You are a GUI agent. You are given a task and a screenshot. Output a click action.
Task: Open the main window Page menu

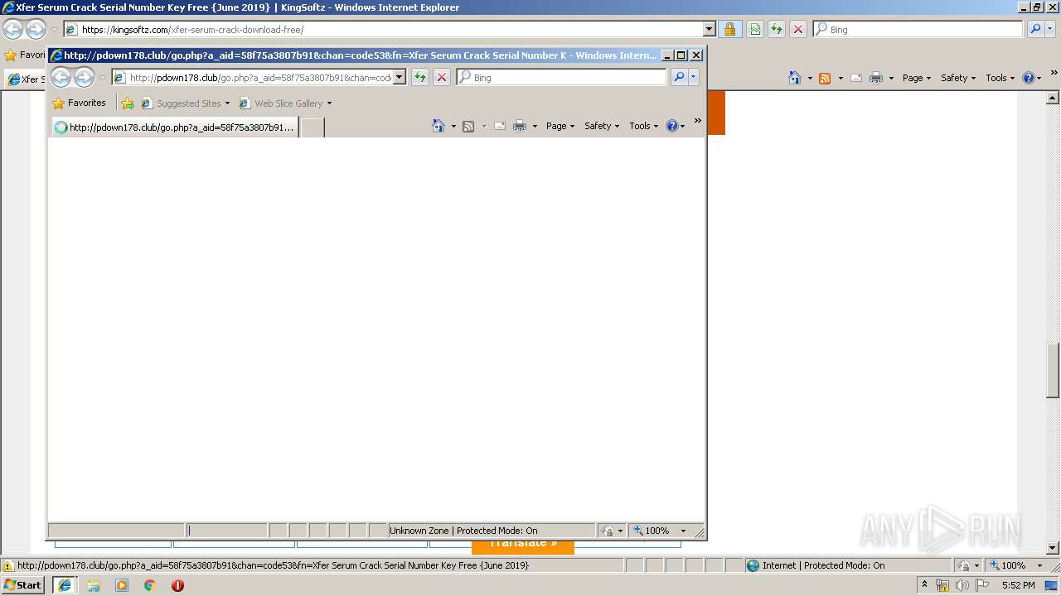tap(917, 78)
